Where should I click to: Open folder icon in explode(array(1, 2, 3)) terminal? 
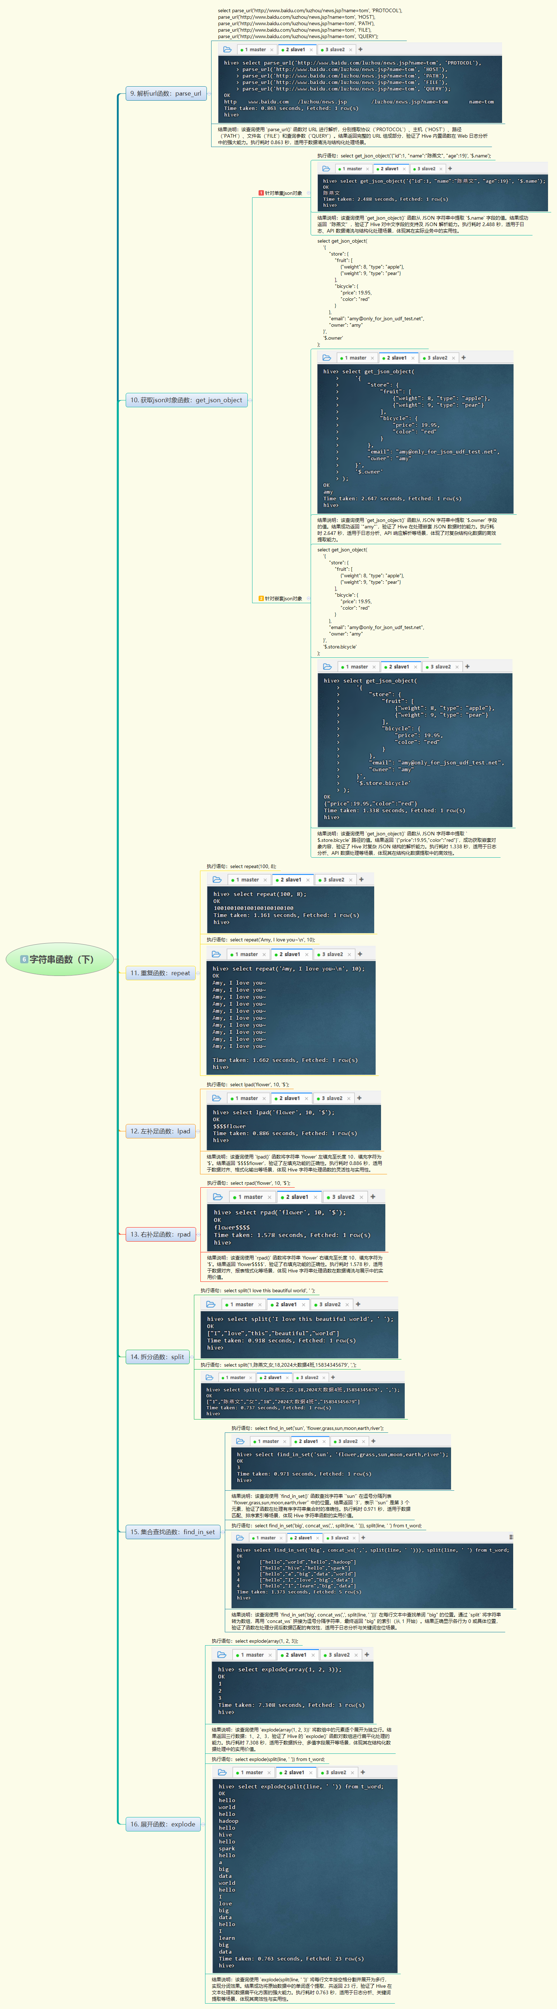(222, 1654)
